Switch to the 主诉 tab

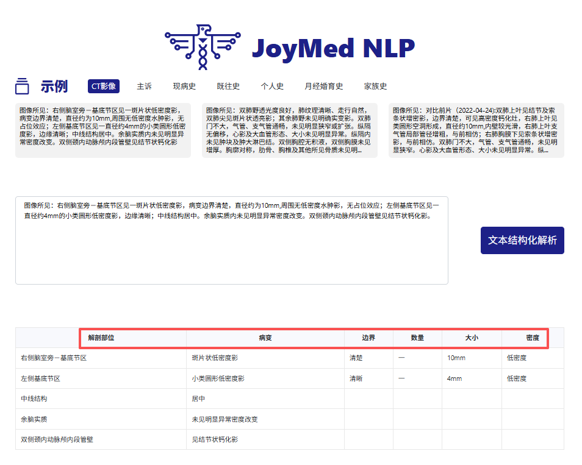click(x=145, y=86)
